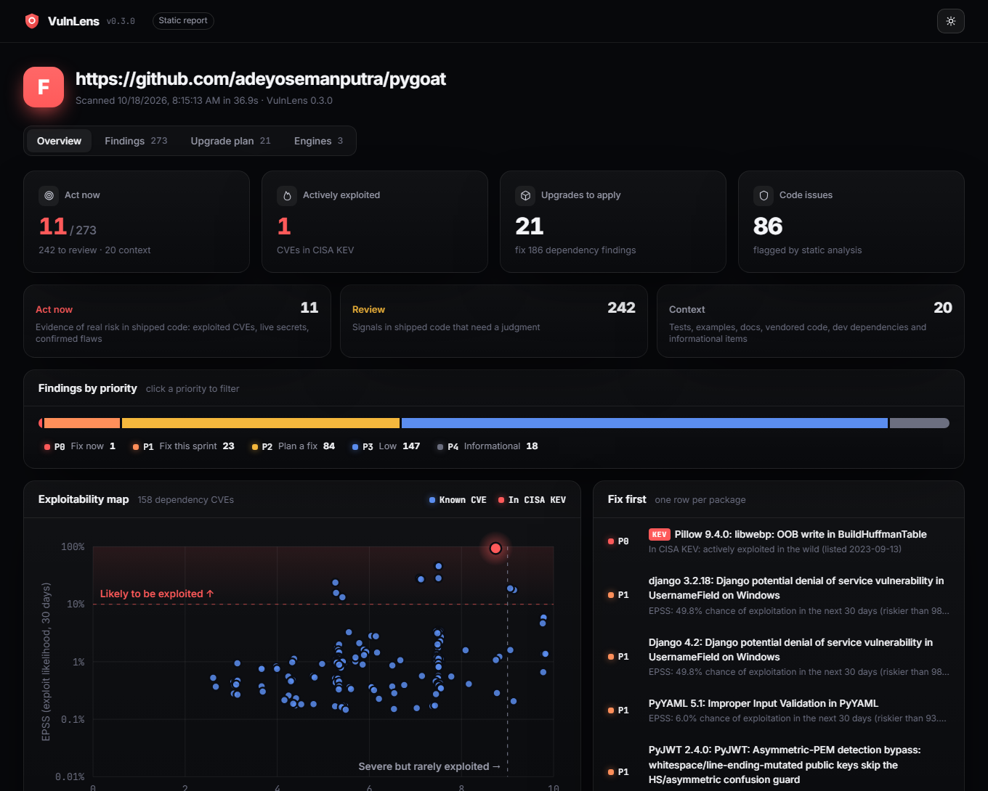Click the 'Likely to be exploited' chart label
This screenshot has height=791, width=988.
tap(157, 594)
